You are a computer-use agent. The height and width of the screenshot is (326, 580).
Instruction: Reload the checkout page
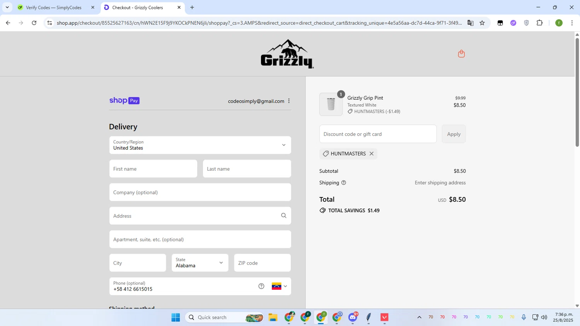(x=34, y=23)
